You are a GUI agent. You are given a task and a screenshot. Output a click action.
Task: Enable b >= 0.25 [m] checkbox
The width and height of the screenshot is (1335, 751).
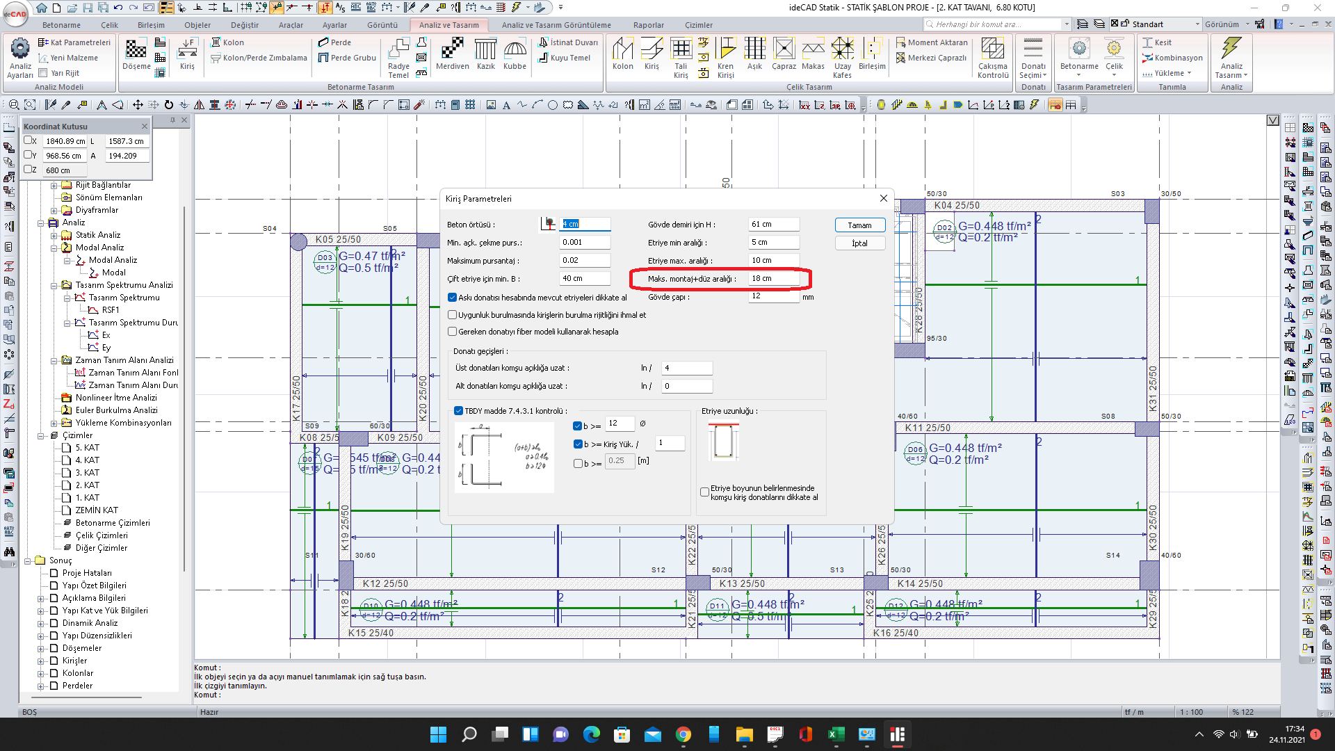pyautogui.click(x=578, y=464)
